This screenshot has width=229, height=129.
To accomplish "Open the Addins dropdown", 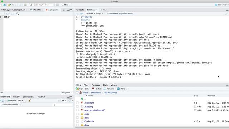I will point(67,5).
